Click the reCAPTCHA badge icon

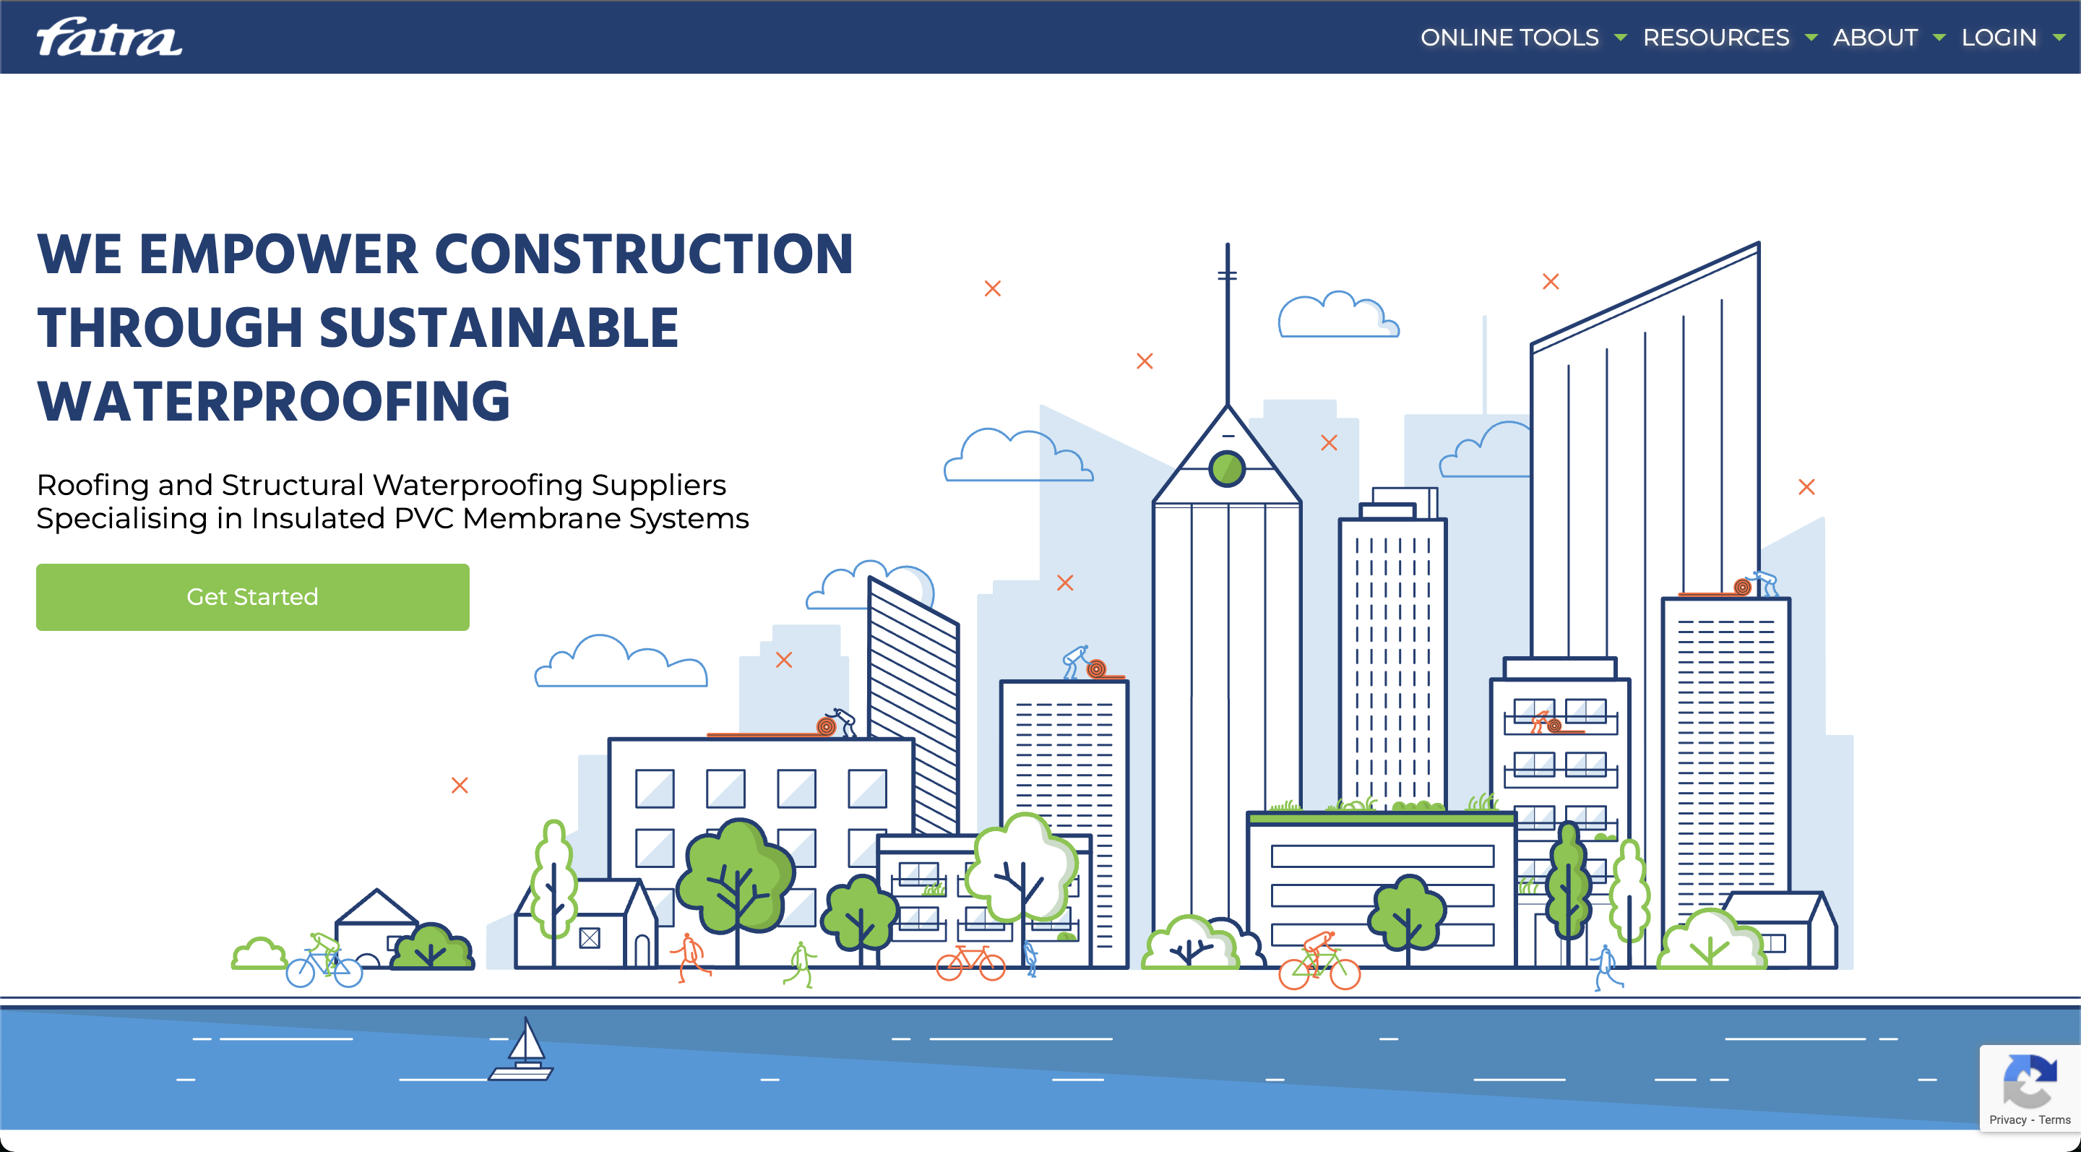pyautogui.click(x=2029, y=1081)
